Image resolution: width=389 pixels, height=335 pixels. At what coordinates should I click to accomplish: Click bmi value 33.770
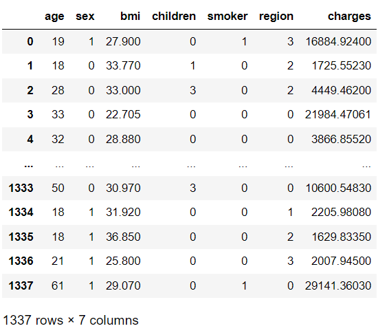click(123, 65)
